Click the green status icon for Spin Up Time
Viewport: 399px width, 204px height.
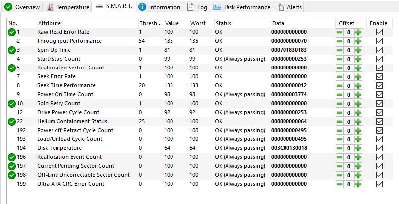(11, 50)
